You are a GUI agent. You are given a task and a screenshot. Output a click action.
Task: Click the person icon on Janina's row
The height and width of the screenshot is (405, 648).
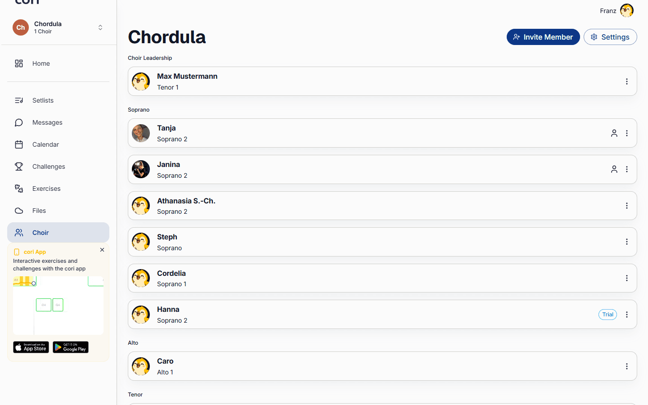click(614, 169)
